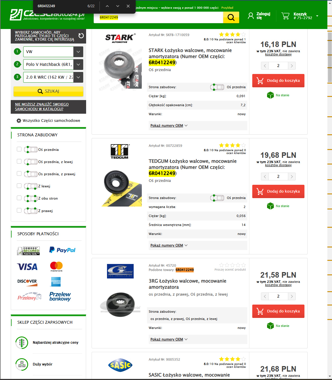Screen dimensions: 332x380
Task: Check the 'Os przednia, z prawej' checkbox
Action: click(x=19, y=173)
